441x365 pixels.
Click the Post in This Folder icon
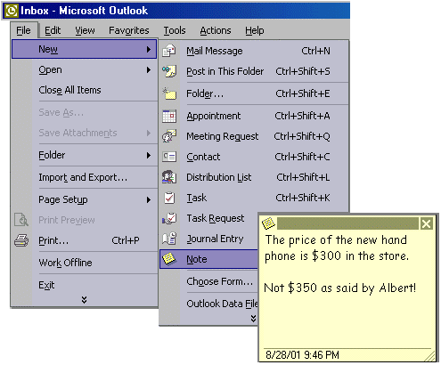pyautogui.click(x=169, y=71)
